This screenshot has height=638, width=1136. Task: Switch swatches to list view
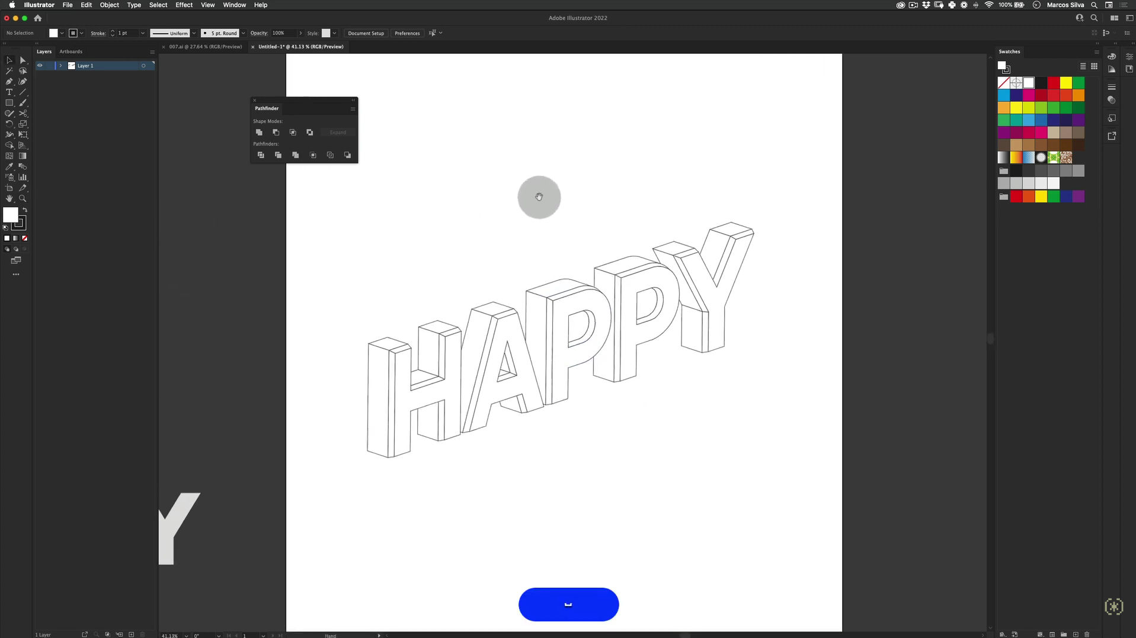click(x=1083, y=66)
